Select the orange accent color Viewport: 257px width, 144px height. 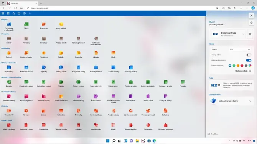click(x=238, y=66)
